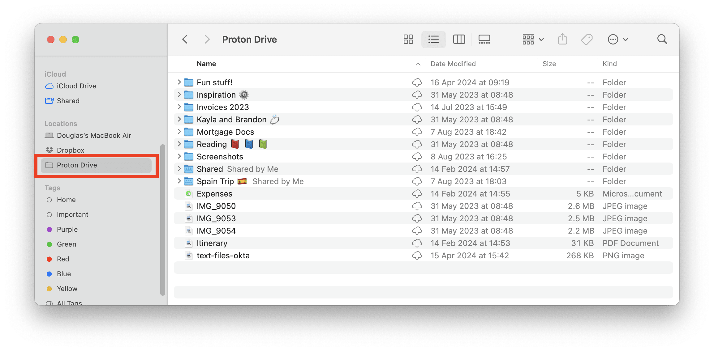Click the sidebar vertical scrollbar
Viewport: 714px width, 351px height.
(x=162, y=220)
